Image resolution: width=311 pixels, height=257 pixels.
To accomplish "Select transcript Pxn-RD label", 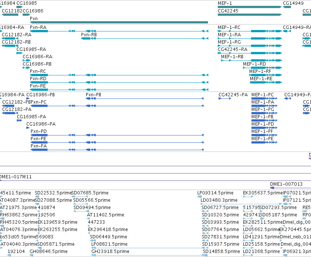I will [38, 78].
